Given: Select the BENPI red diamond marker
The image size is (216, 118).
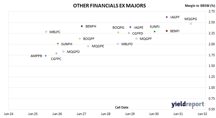Looking at the screenshot, I should pos(167,31).
